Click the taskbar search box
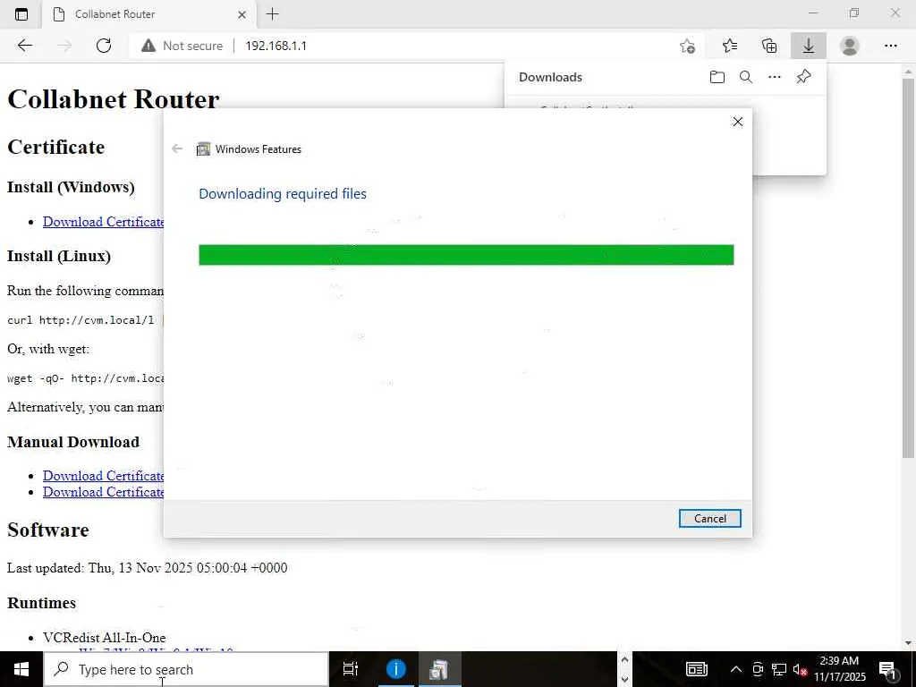The height and width of the screenshot is (687, 916). pos(186,669)
